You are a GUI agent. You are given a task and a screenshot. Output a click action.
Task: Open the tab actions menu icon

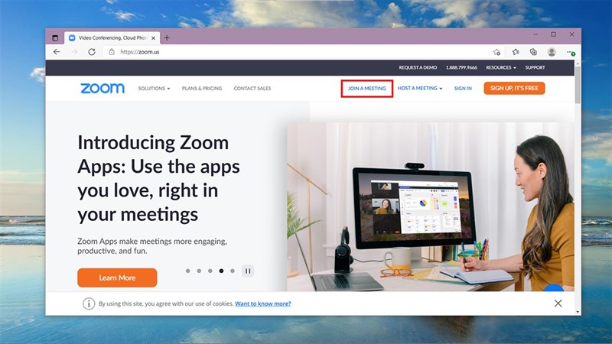coord(55,37)
